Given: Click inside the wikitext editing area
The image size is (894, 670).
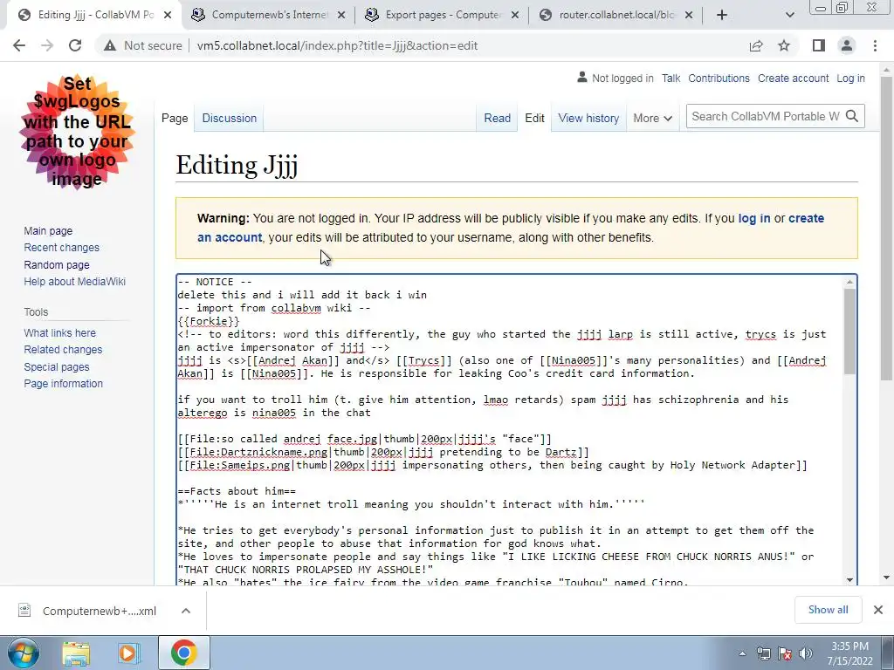Looking at the screenshot, I should pos(509,429).
